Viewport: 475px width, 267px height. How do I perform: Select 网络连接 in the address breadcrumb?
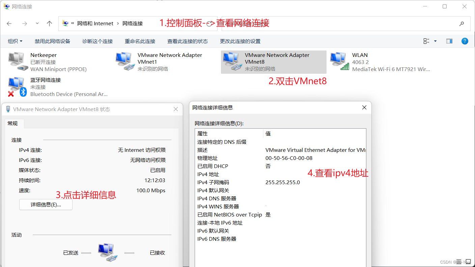133,24
